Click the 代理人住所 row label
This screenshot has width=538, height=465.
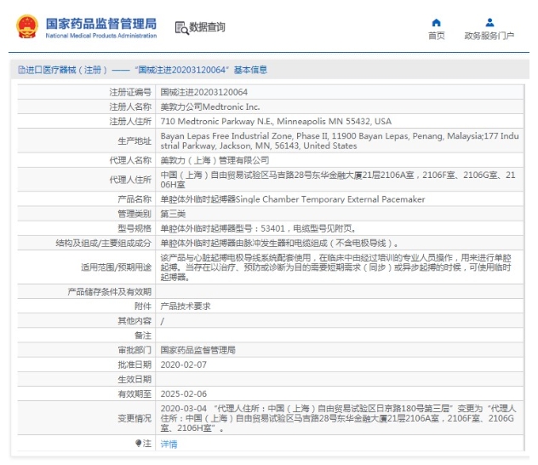[x=130, y=180]
